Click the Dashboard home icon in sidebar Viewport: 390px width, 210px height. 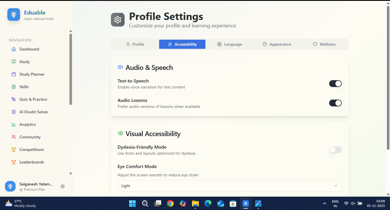point(14,49)
